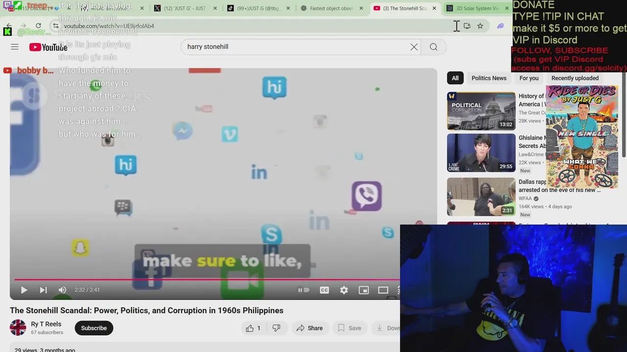Click the browser address bar URL
Screen dimensions: 627x352
point(109,26)
